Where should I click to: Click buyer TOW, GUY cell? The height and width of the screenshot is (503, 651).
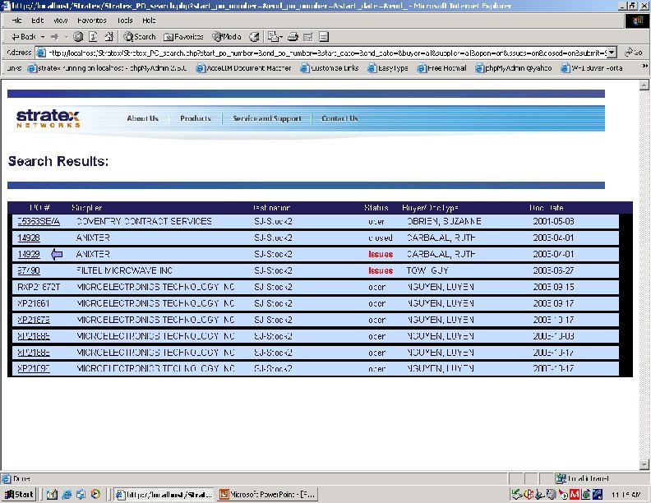tap(427, 270)
